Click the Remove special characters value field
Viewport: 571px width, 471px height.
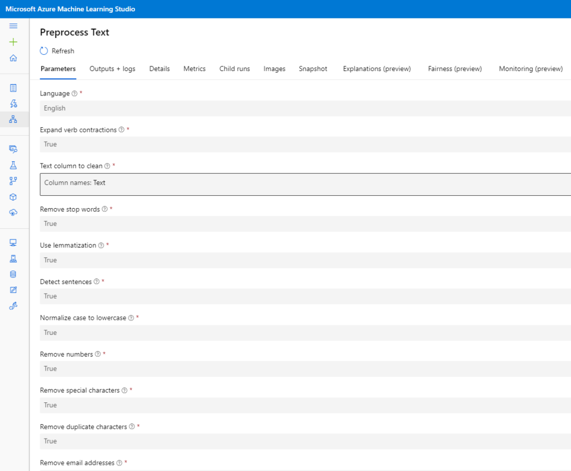click(305, 405)
